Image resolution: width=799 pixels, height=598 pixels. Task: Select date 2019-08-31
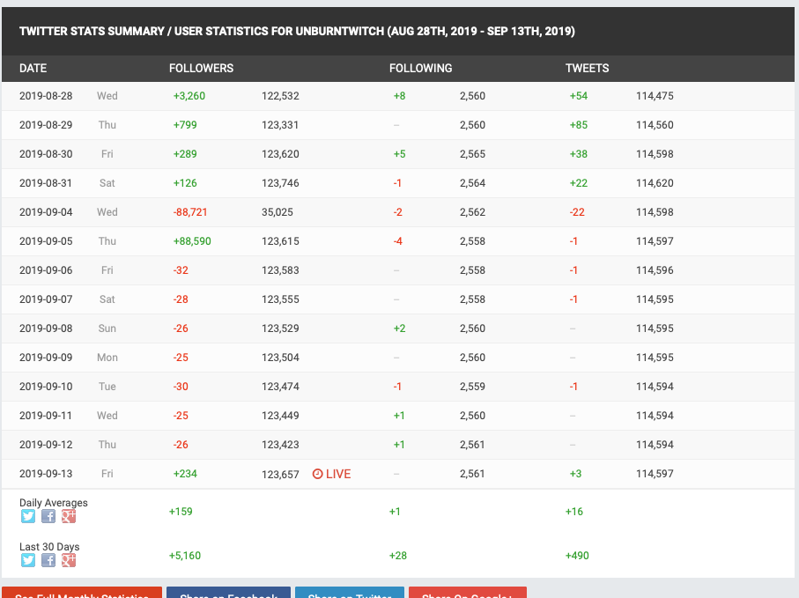pyautogui.click(x=46, y=183)
